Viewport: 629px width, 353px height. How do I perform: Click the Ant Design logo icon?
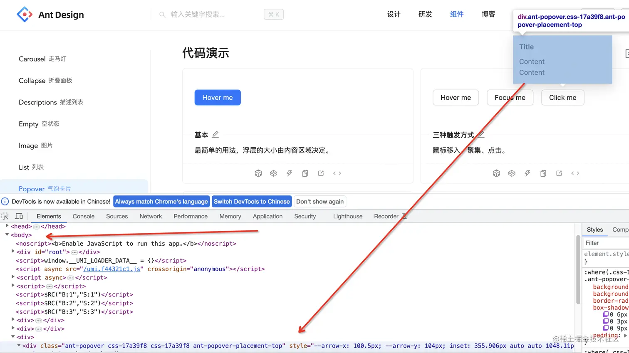click(x=25, y=15)
